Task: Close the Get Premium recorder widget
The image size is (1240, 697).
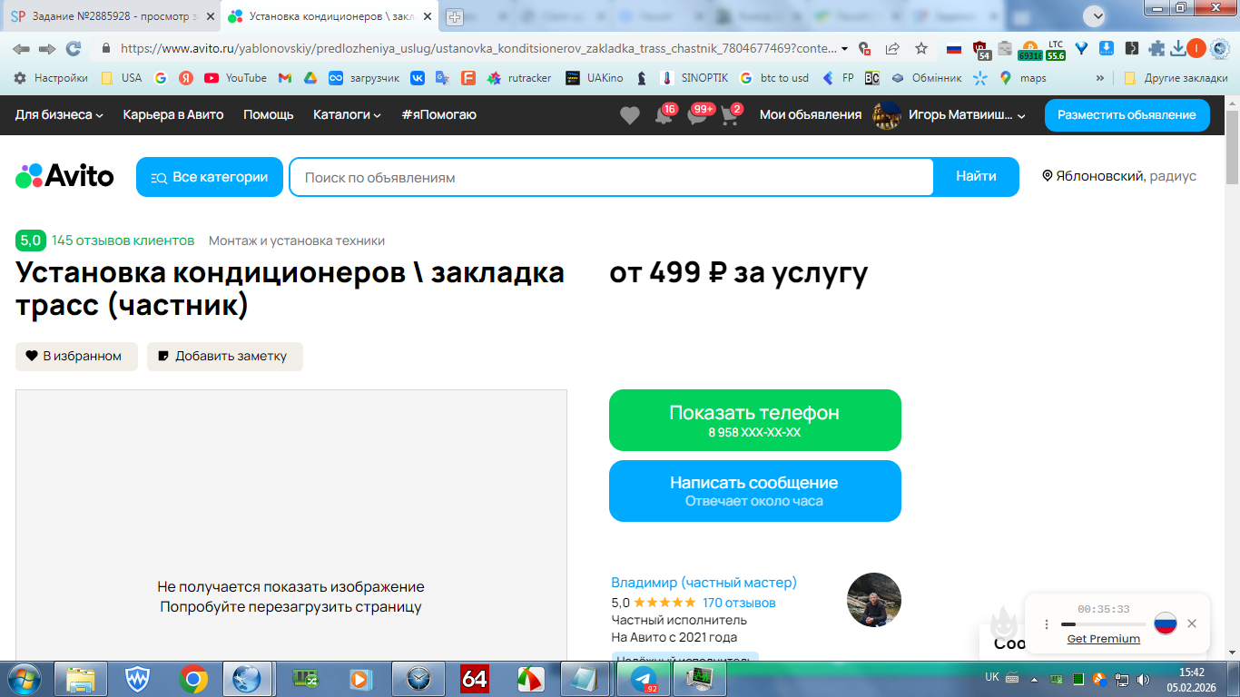Action: (x=1192, y=623)
